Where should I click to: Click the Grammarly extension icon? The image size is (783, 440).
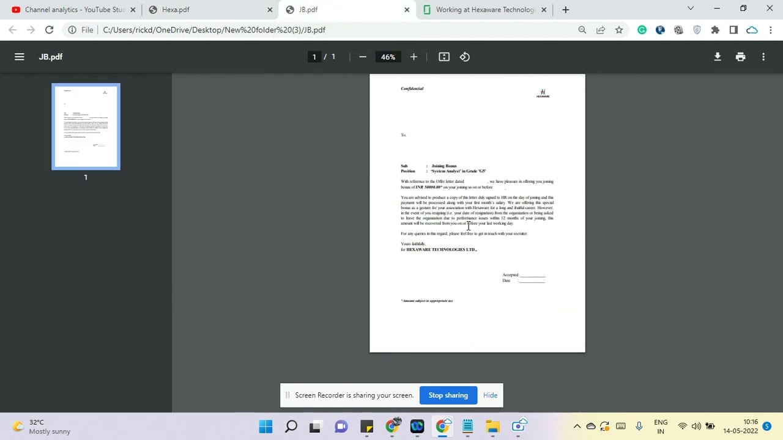642,30
